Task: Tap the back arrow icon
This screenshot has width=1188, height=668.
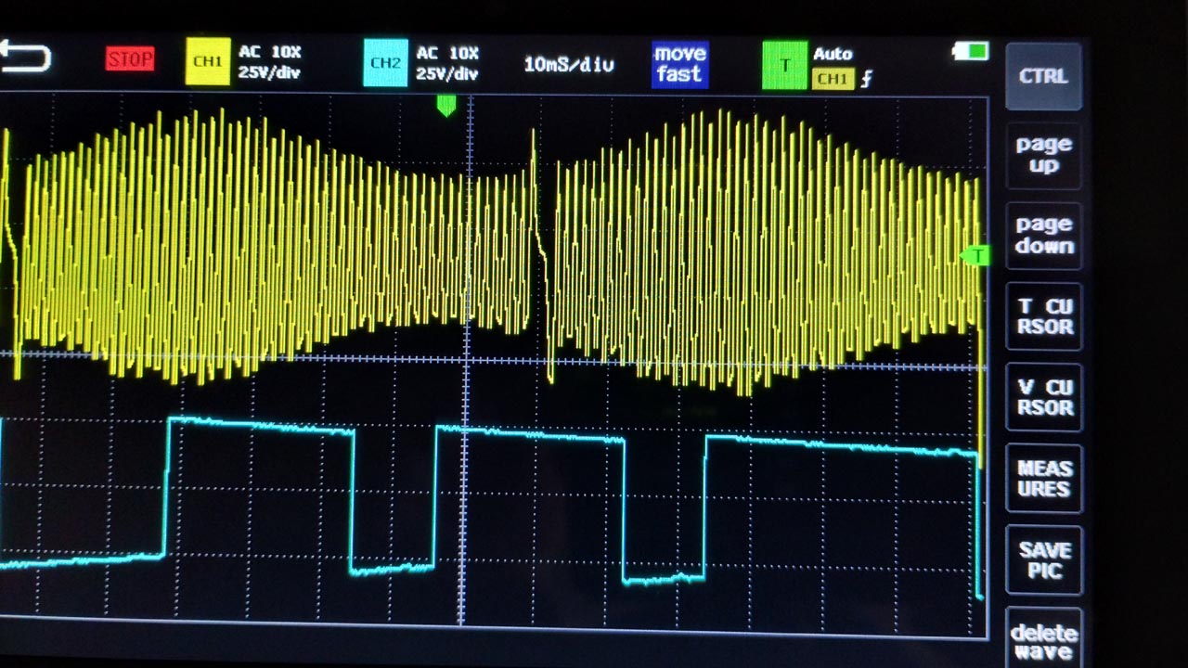Action: click(25, 59)
